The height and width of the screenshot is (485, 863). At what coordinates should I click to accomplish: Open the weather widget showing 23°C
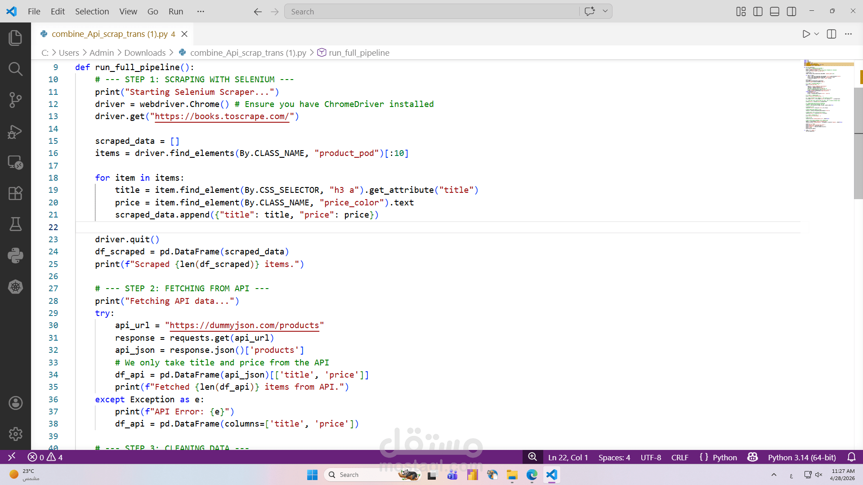(x=23, y=475)
